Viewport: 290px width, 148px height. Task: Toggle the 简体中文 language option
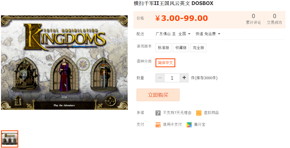pyautogui.click(x=165, y=63)
